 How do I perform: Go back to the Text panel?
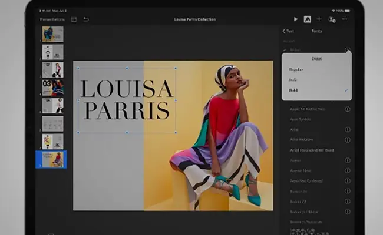coord(288,31)
